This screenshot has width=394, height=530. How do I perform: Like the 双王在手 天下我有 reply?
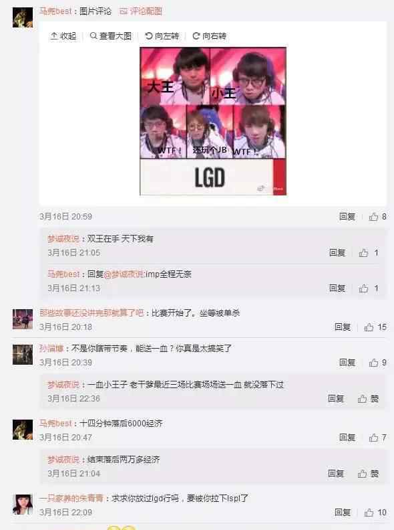tap(368, 253)
